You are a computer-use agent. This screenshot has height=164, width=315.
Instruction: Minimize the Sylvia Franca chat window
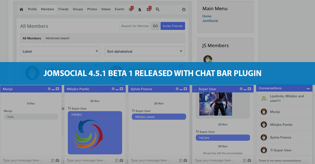(x=181, y=89)
